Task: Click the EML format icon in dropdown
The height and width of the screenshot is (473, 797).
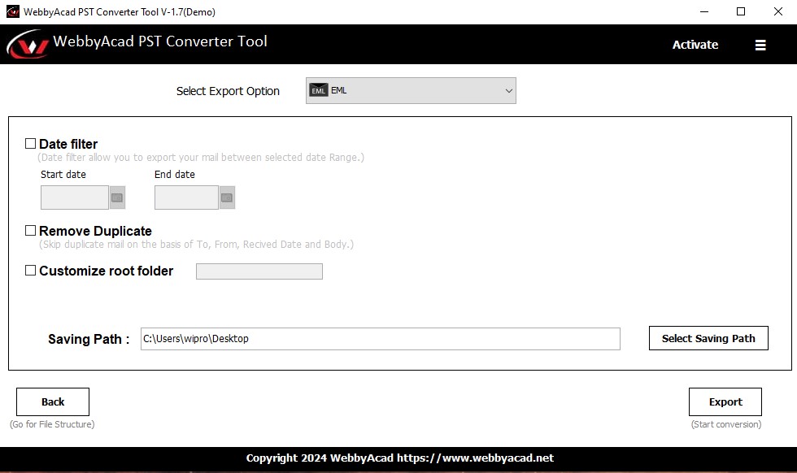Action: 319,90
